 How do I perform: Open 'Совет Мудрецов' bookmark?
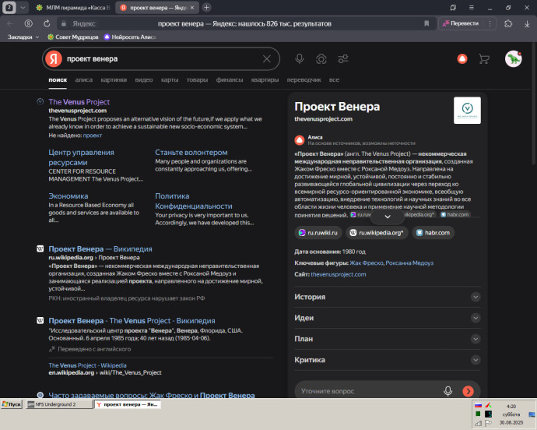tap(73, 37)
